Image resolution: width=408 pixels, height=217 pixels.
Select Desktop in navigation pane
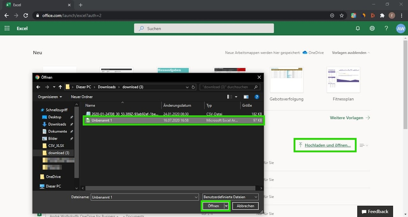pyautogui.click(x=55, y=117)
